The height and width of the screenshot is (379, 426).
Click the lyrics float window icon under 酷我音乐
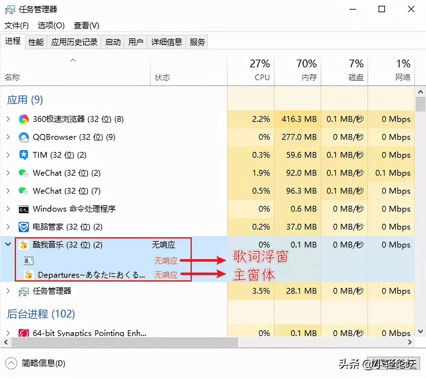point(28,260)
